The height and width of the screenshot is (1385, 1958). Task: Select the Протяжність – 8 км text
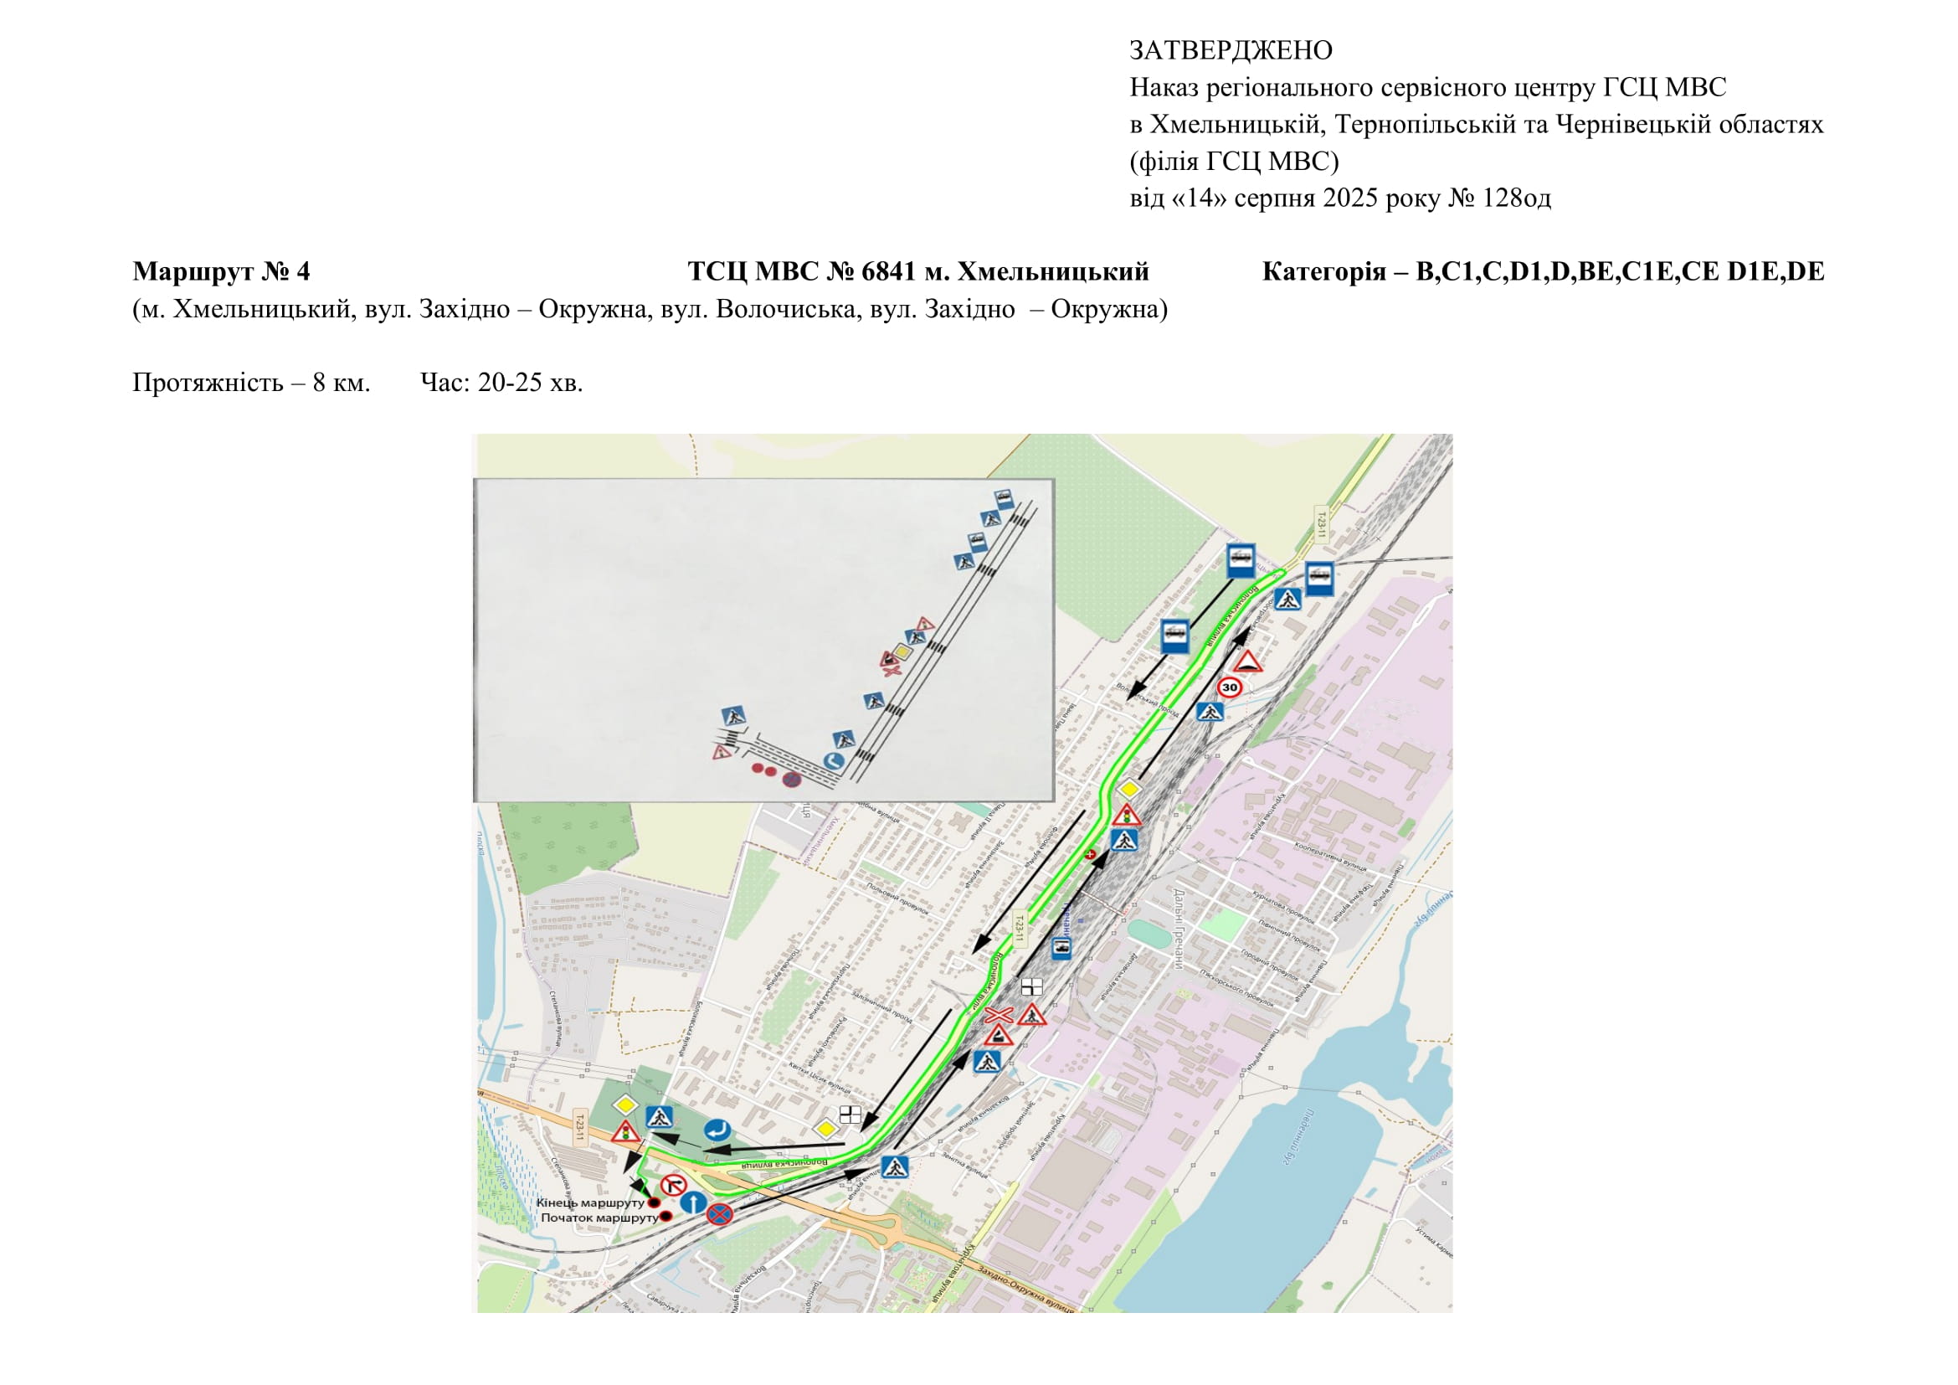click(x=251, y=383)
